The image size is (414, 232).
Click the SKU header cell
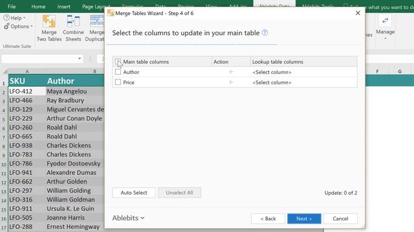(x=27, y=81)
